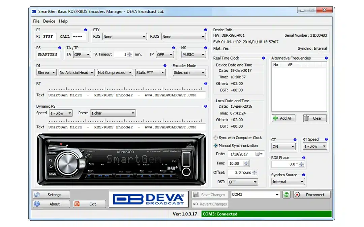This screenshot has width=364, height=227.
Task: Click the Kenwood radio preview image
Action: 121,160
